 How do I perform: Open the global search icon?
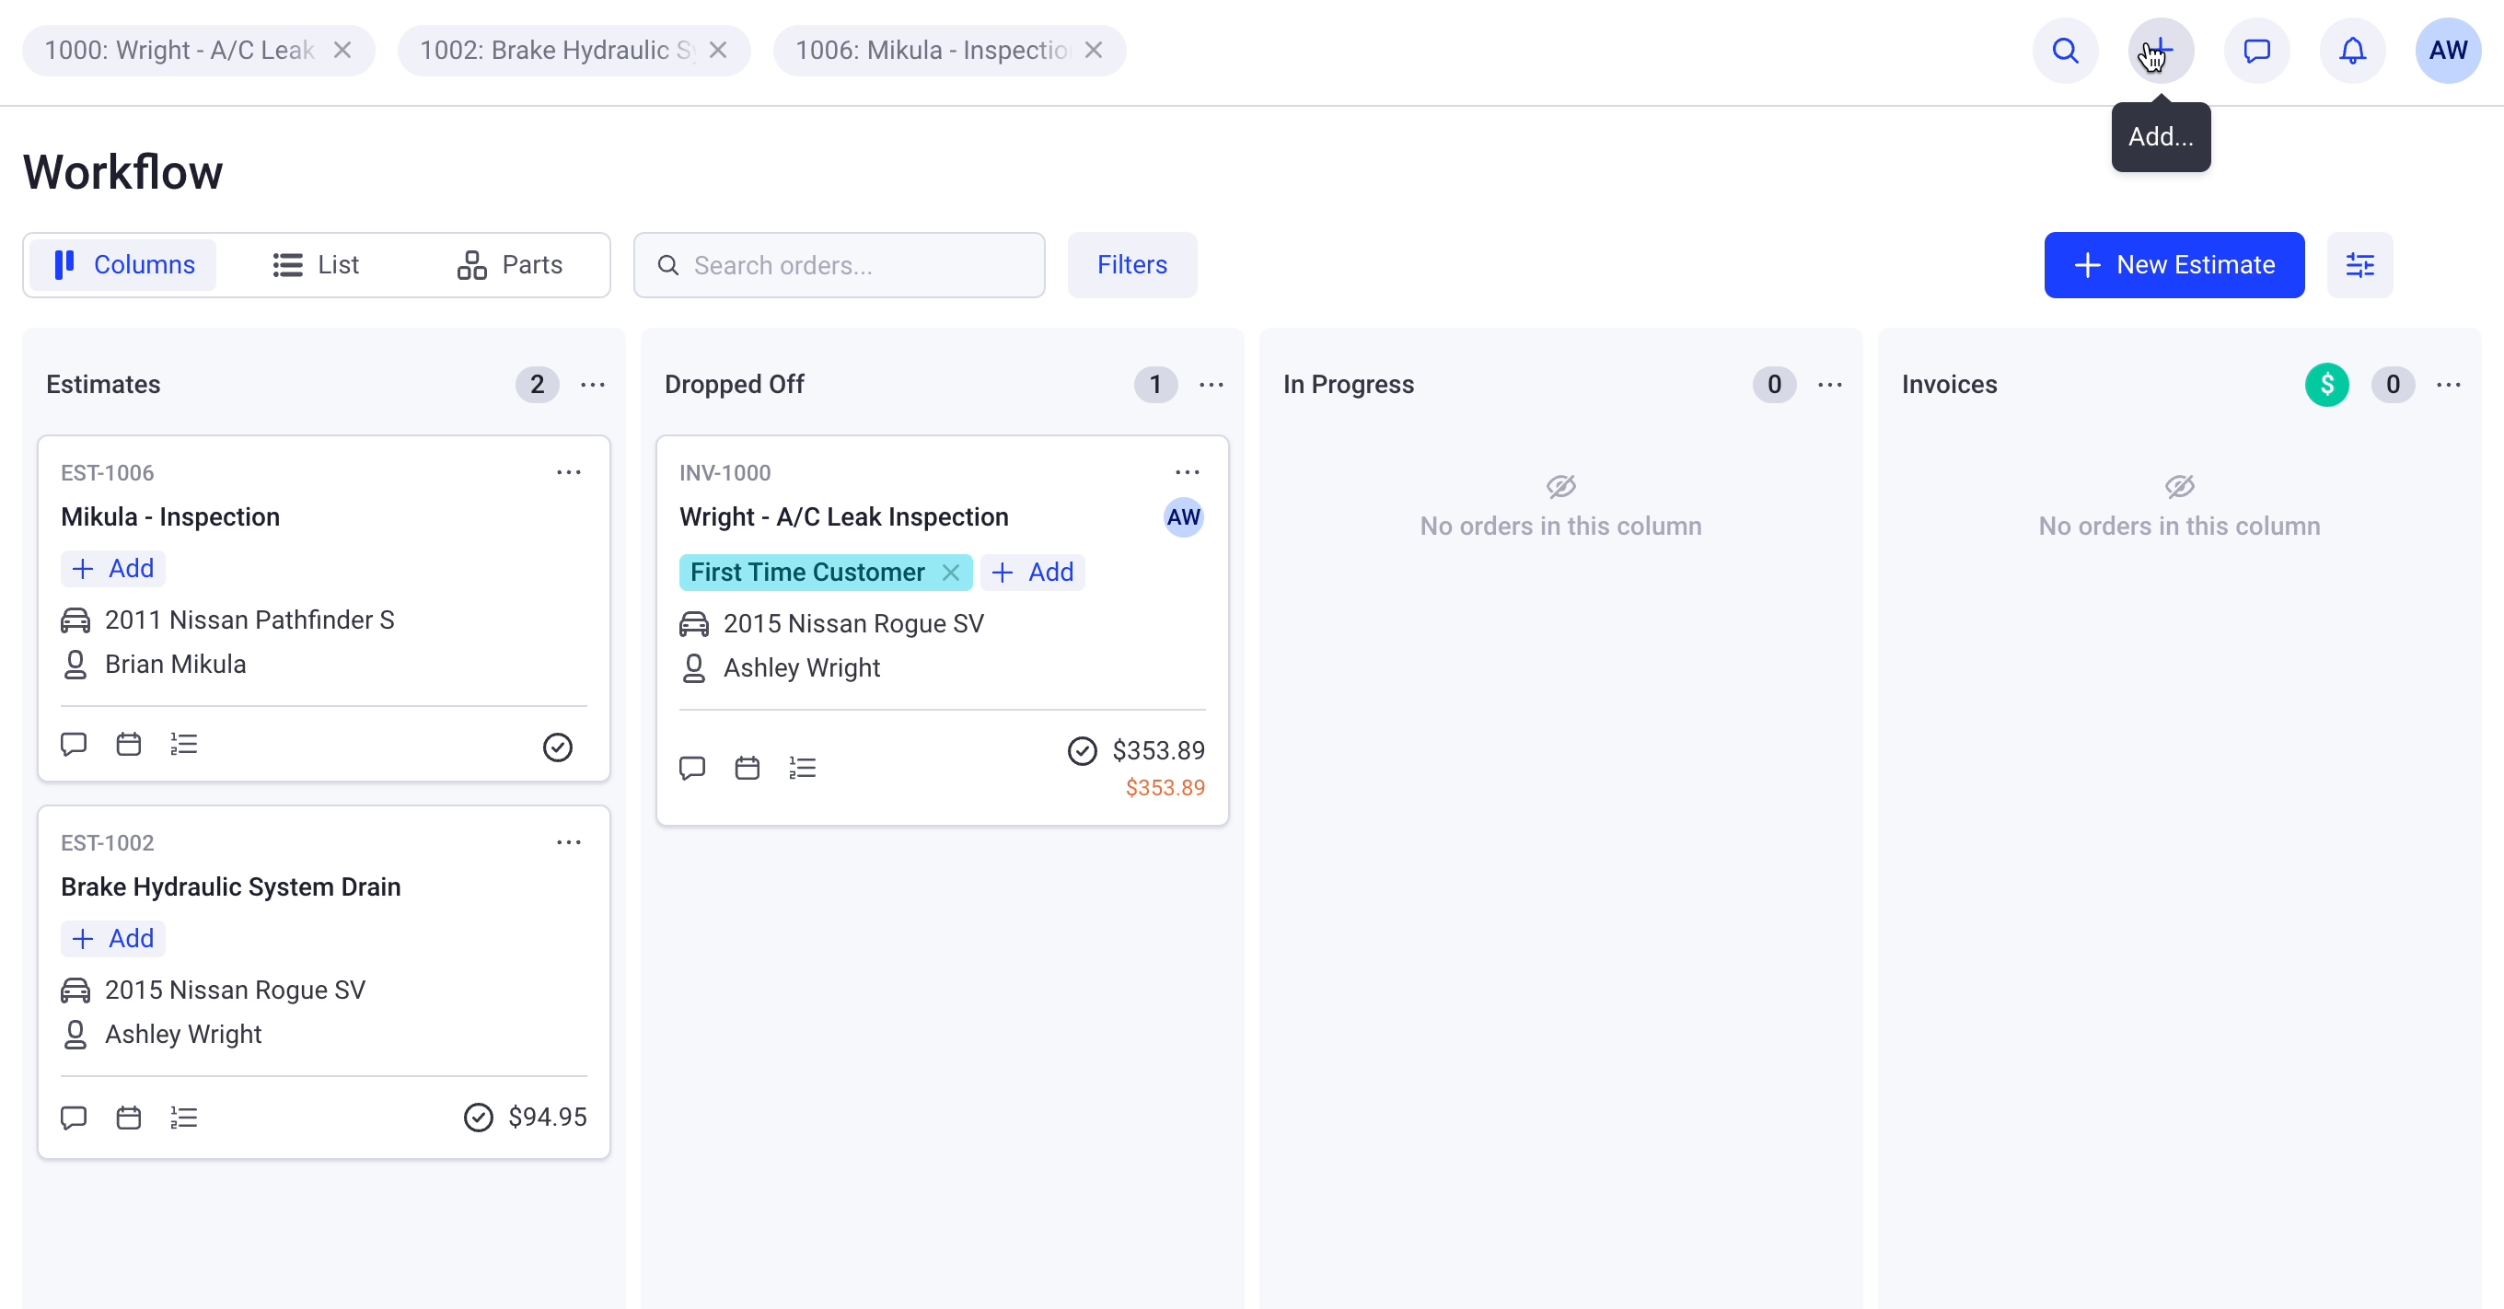(2065, 51)
